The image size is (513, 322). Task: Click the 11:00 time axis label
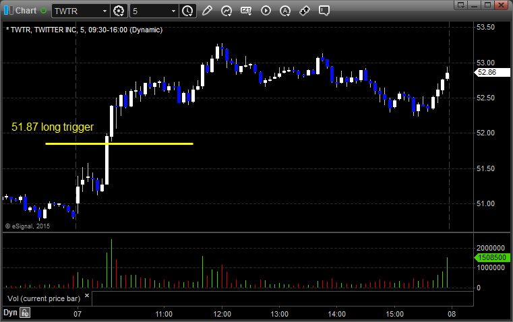click(x=164, y=314)
